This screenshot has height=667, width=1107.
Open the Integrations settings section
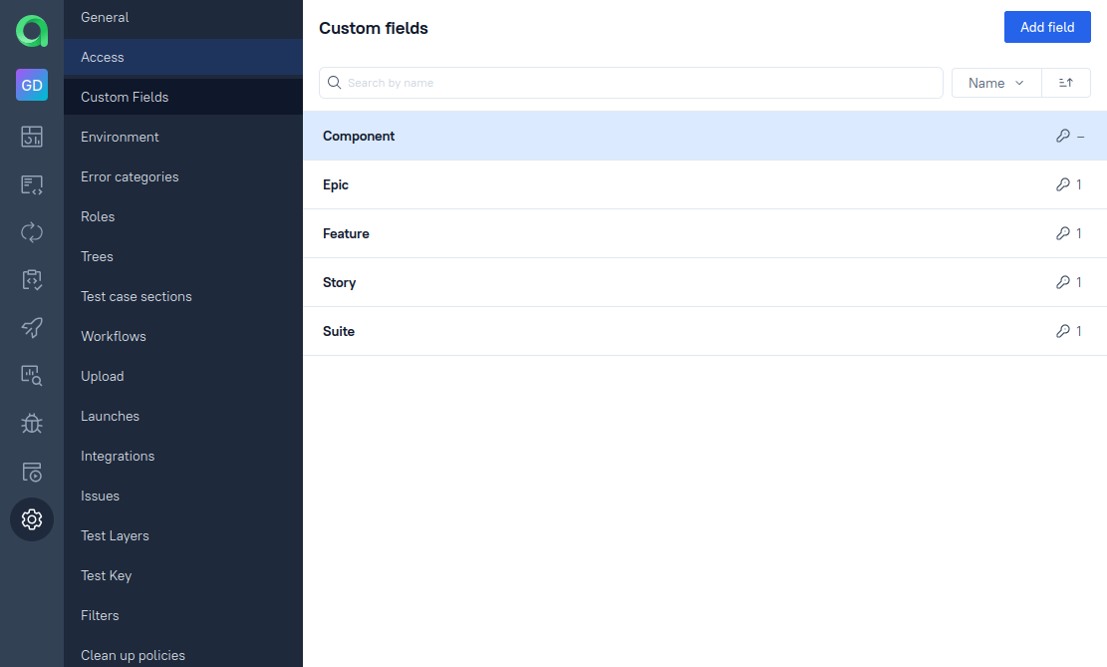tap(118, 456)
